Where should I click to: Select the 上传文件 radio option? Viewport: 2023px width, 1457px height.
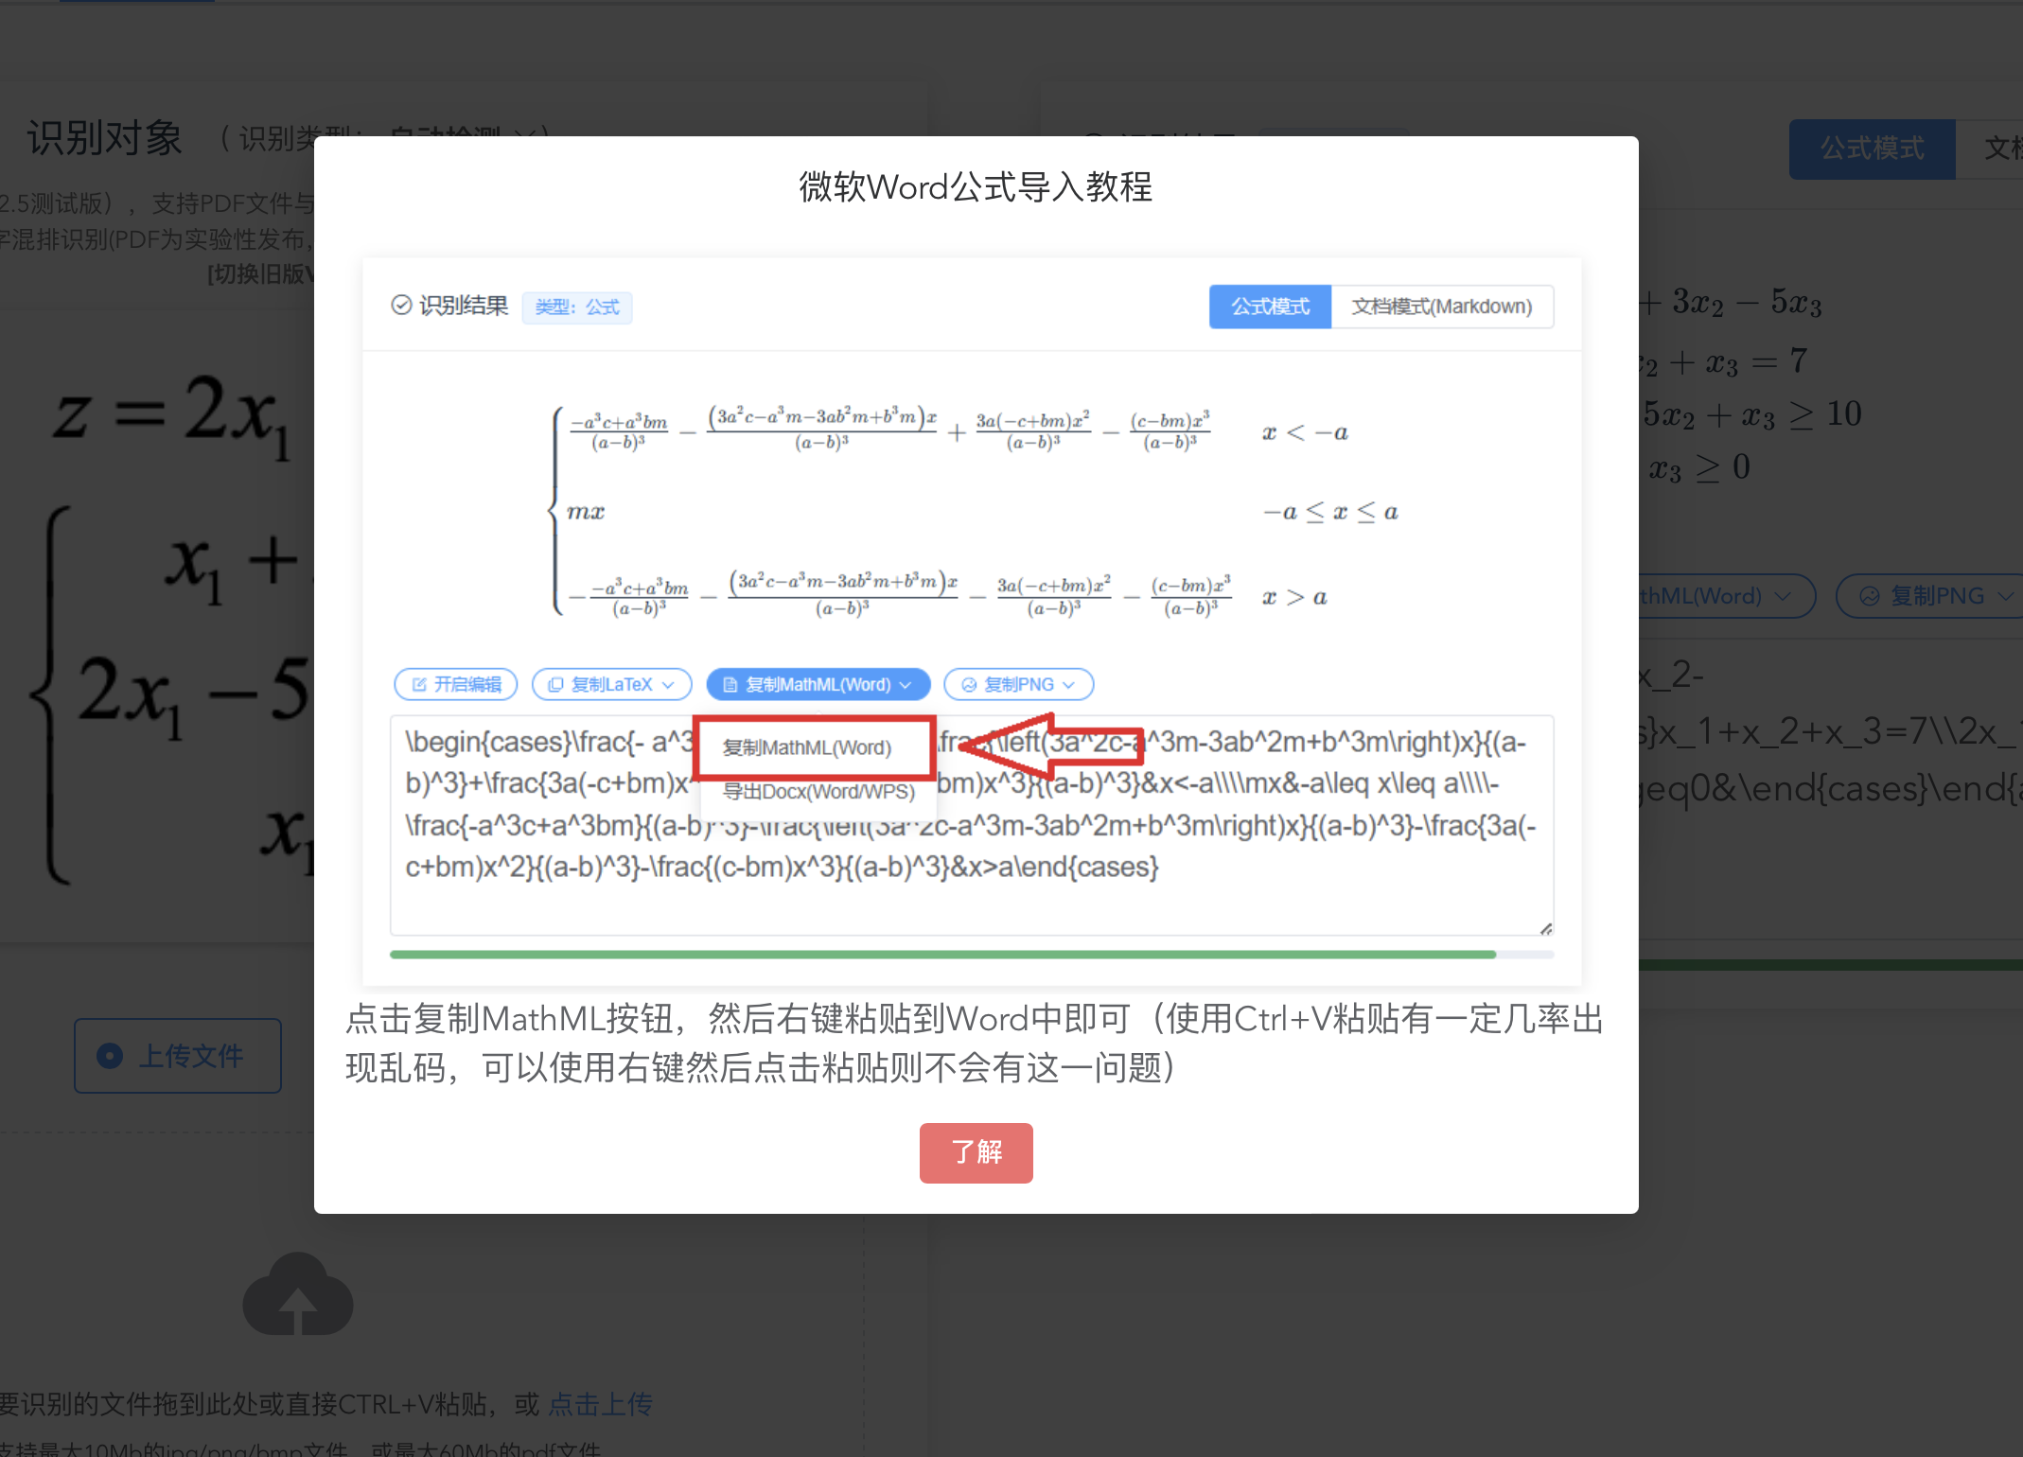coord(177,1056)
